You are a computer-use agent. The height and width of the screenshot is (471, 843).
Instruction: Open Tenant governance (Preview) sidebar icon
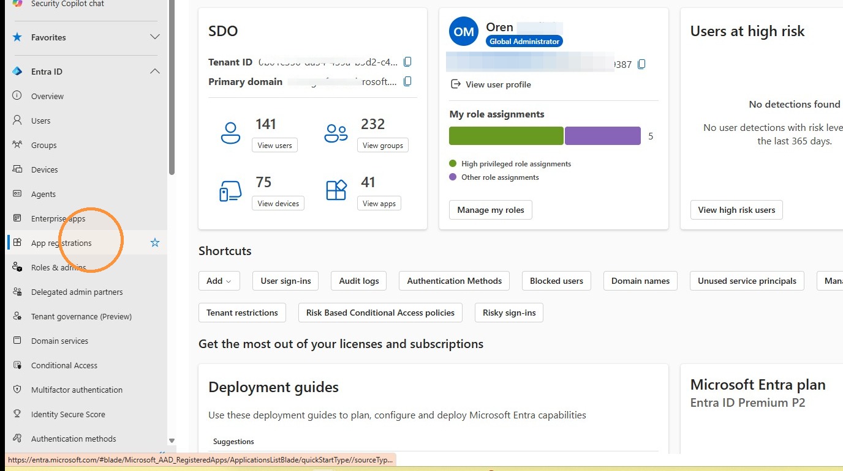click(x=18, y=316)
